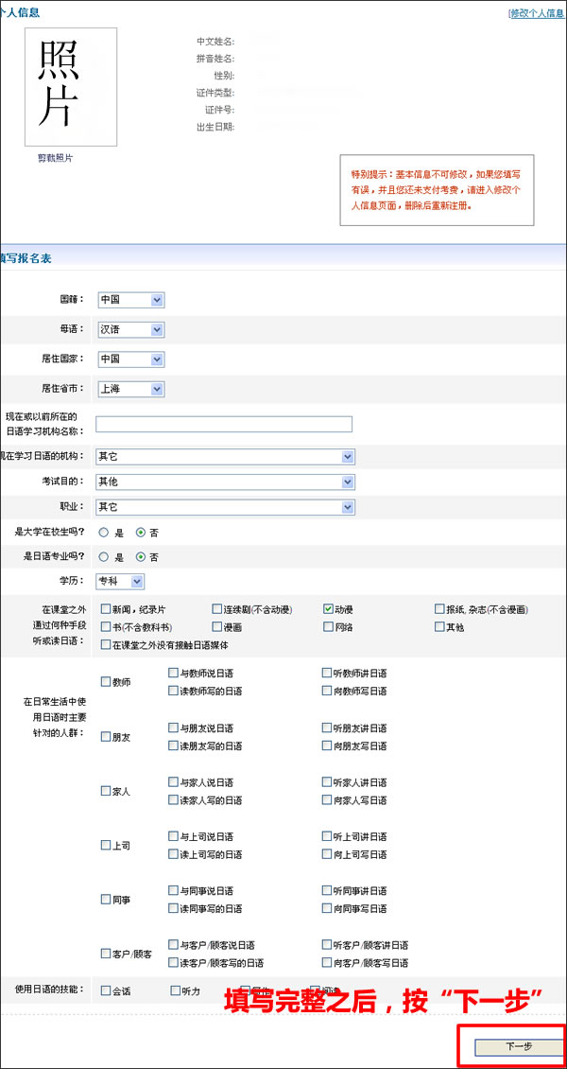Screen dimensions: 567x1069
Task: Check the 家人 group checkbox
Action: pos(106,791)
